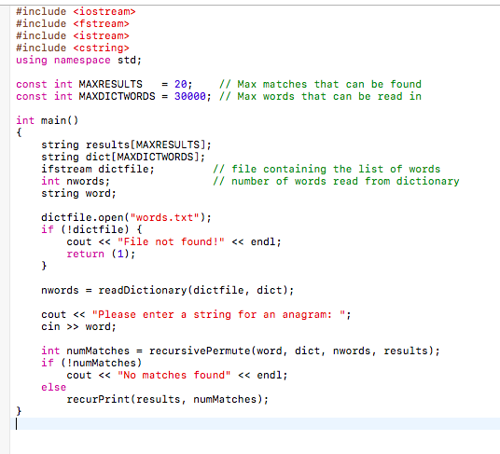Click the readDictionary function call
This screenshot has width=500, height=454.
[x=196, y=290]
